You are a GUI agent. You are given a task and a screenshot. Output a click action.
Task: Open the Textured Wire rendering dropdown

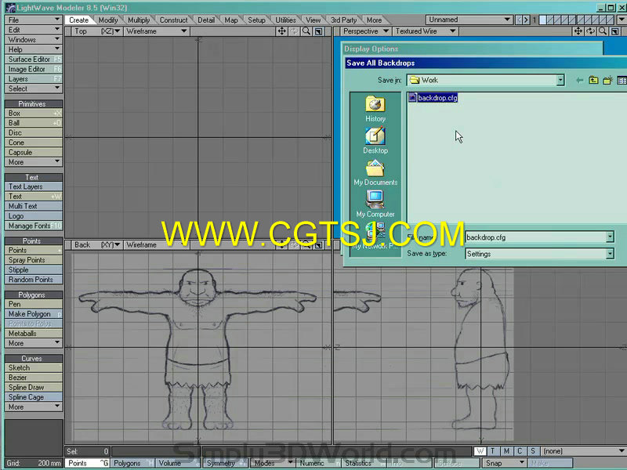coord(426,31)
